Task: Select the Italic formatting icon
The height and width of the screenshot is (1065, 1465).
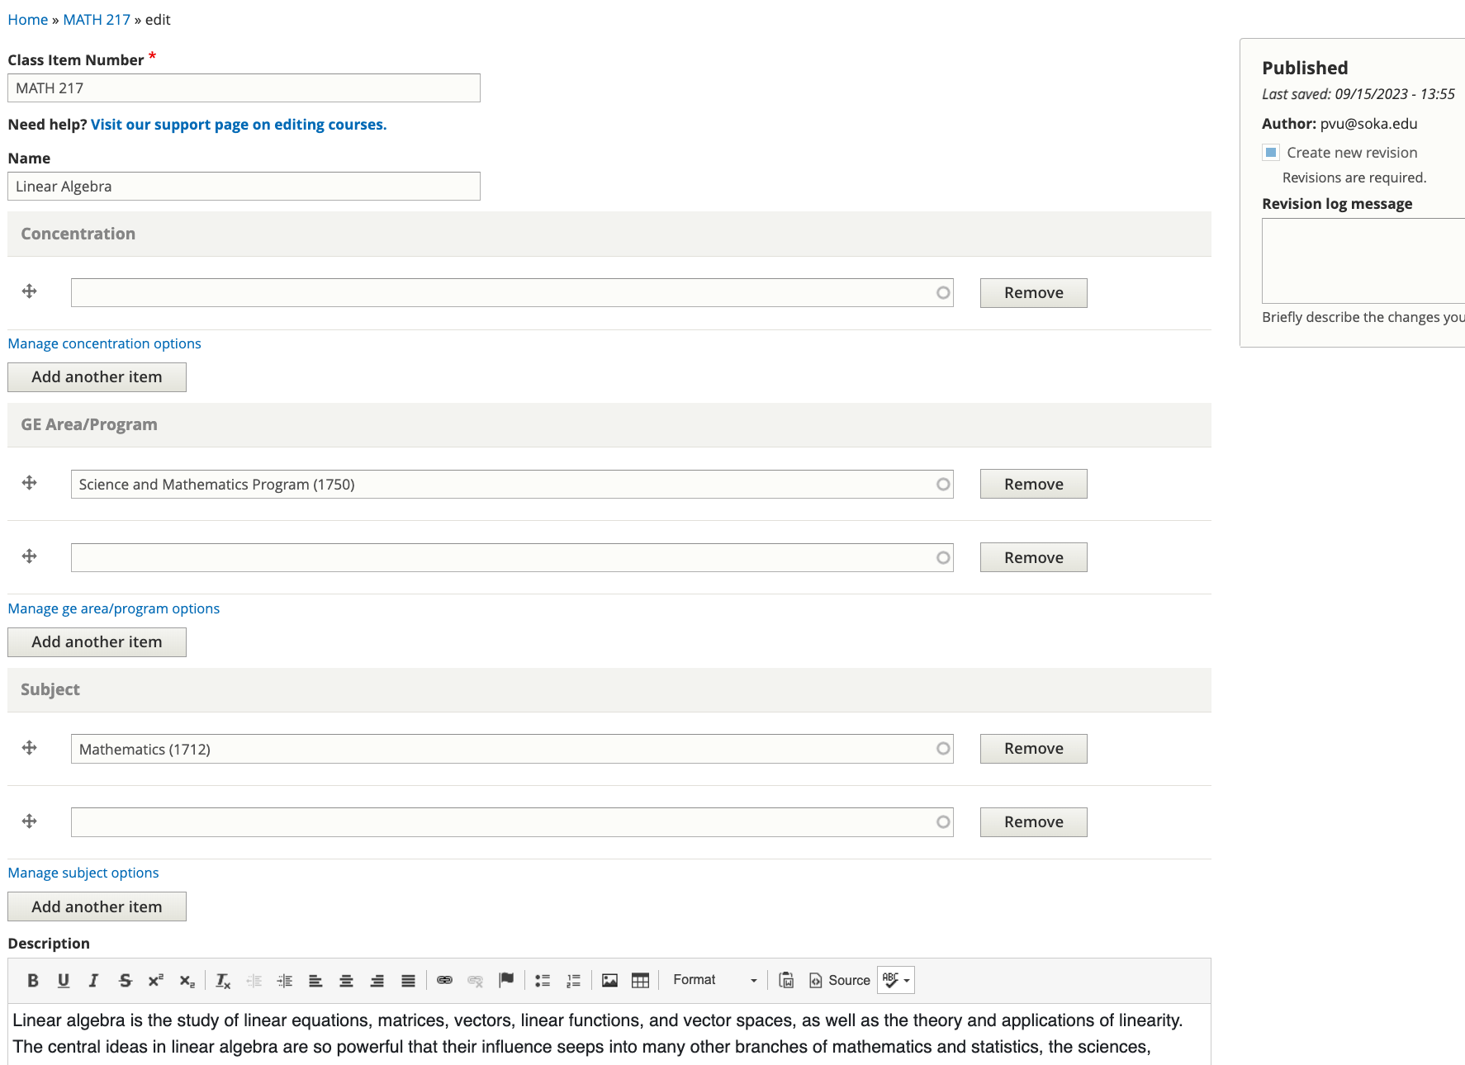Action: [93, 980]
